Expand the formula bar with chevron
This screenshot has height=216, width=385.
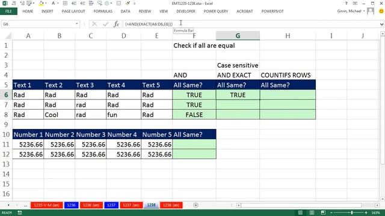click(381, 24)
